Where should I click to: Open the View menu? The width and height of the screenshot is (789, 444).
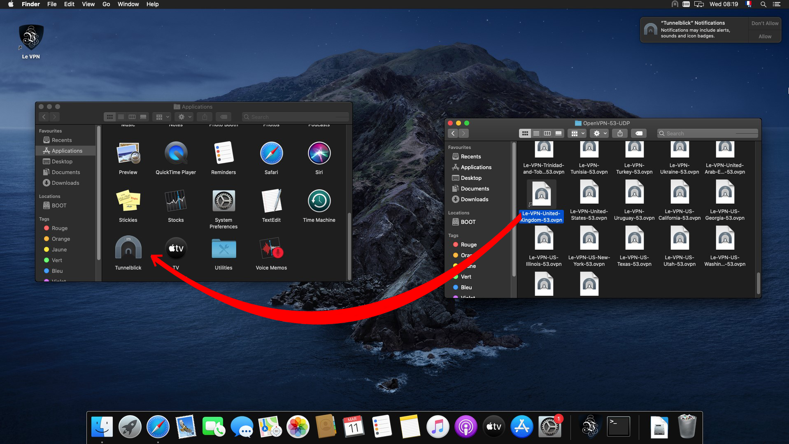pos(88,4)
